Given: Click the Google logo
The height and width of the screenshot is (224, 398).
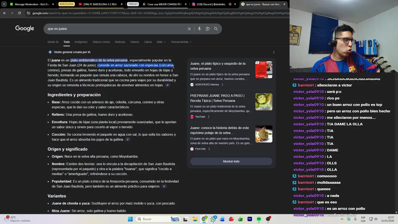Looking at the screenshot, I should [25, 29].
